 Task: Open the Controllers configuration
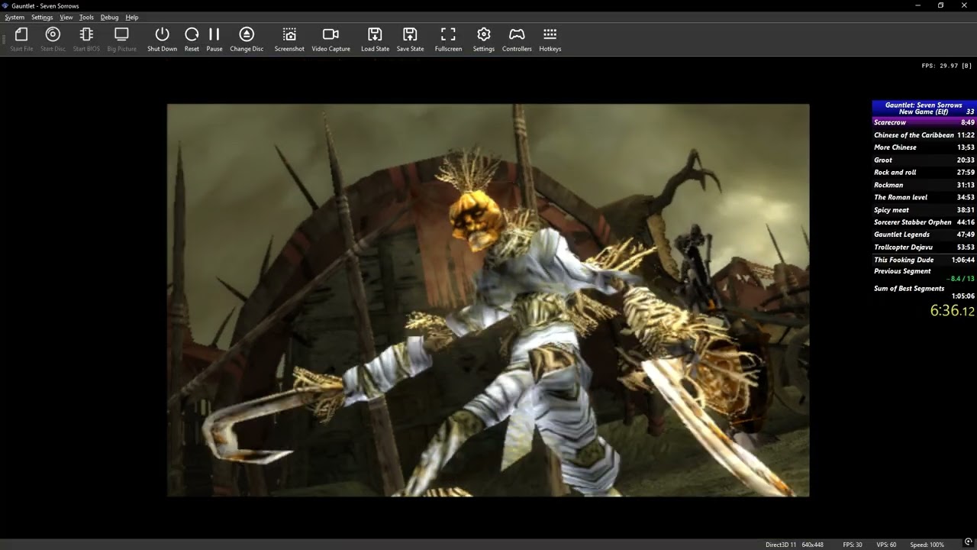[517, 39]
